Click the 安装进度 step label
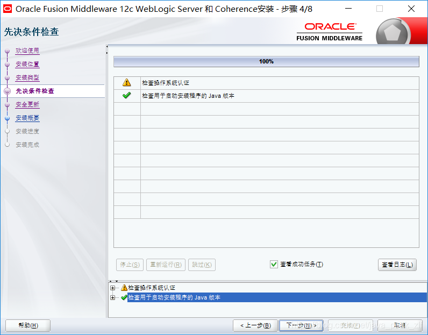 click(x=27, y=131)
